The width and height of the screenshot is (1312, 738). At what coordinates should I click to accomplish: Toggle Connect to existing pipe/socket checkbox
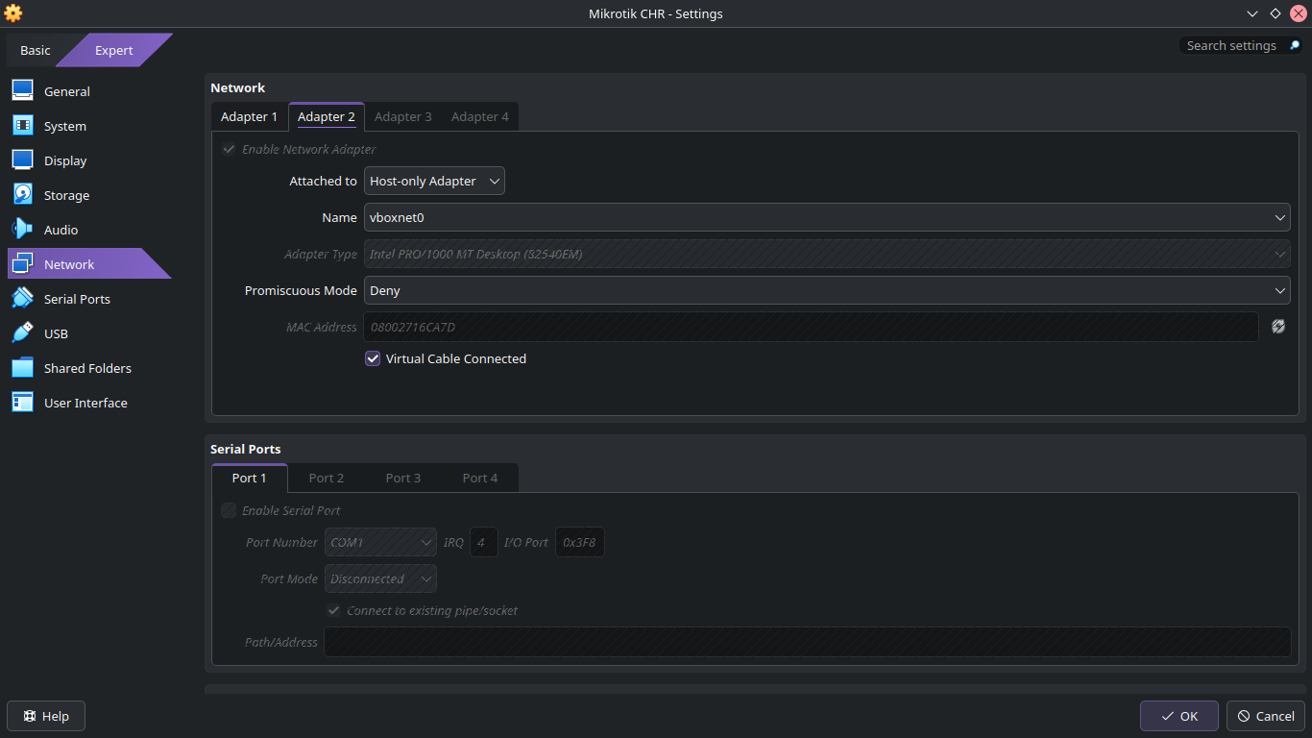click(x=333, y=610)
